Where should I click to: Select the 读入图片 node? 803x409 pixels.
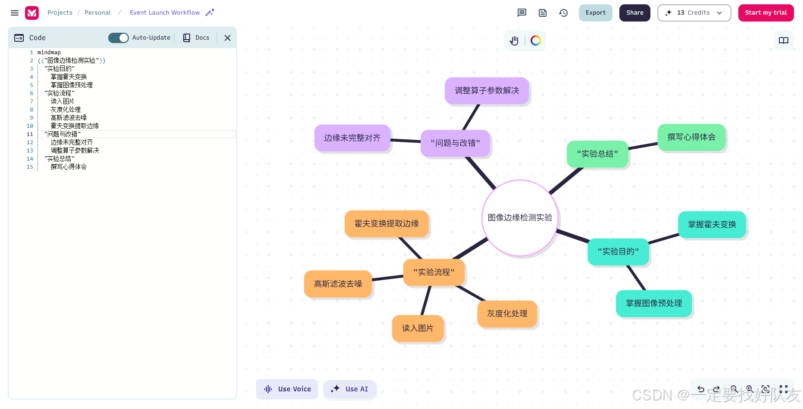click(418, 328)
